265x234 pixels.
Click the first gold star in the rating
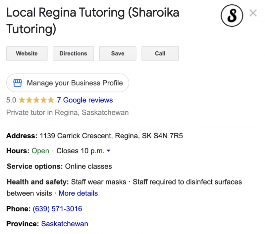(x=23, y=100)
